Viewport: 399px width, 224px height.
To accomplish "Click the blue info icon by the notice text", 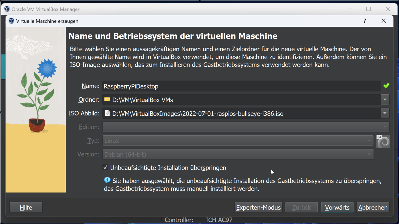I will click(107, 180).
